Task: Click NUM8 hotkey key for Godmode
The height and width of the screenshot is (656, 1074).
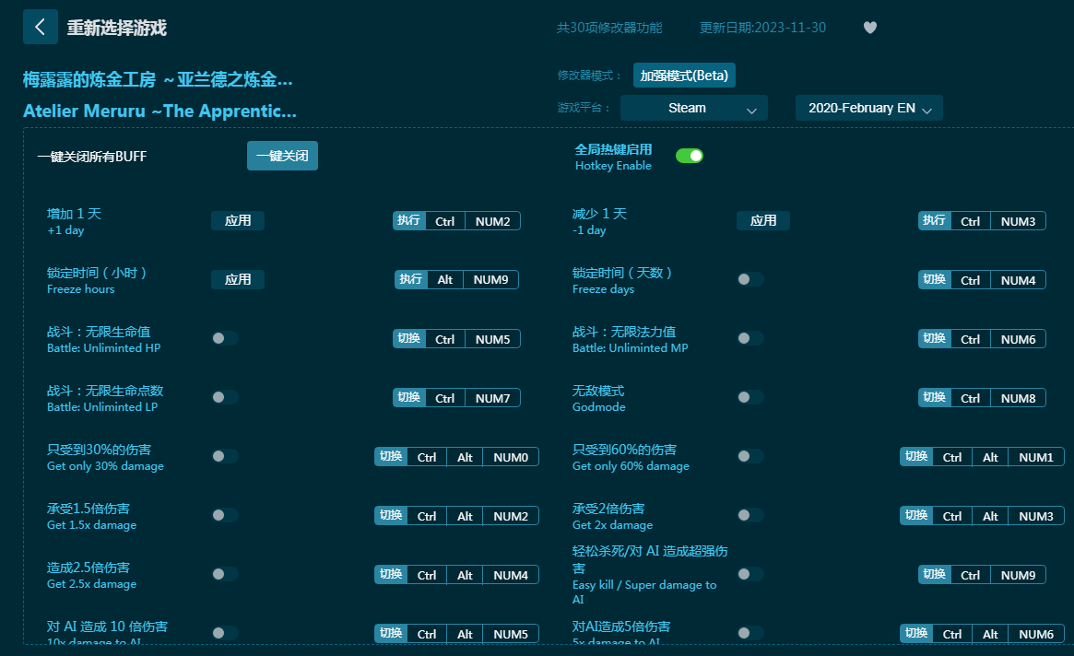Action: click(x=1018, y=397)
